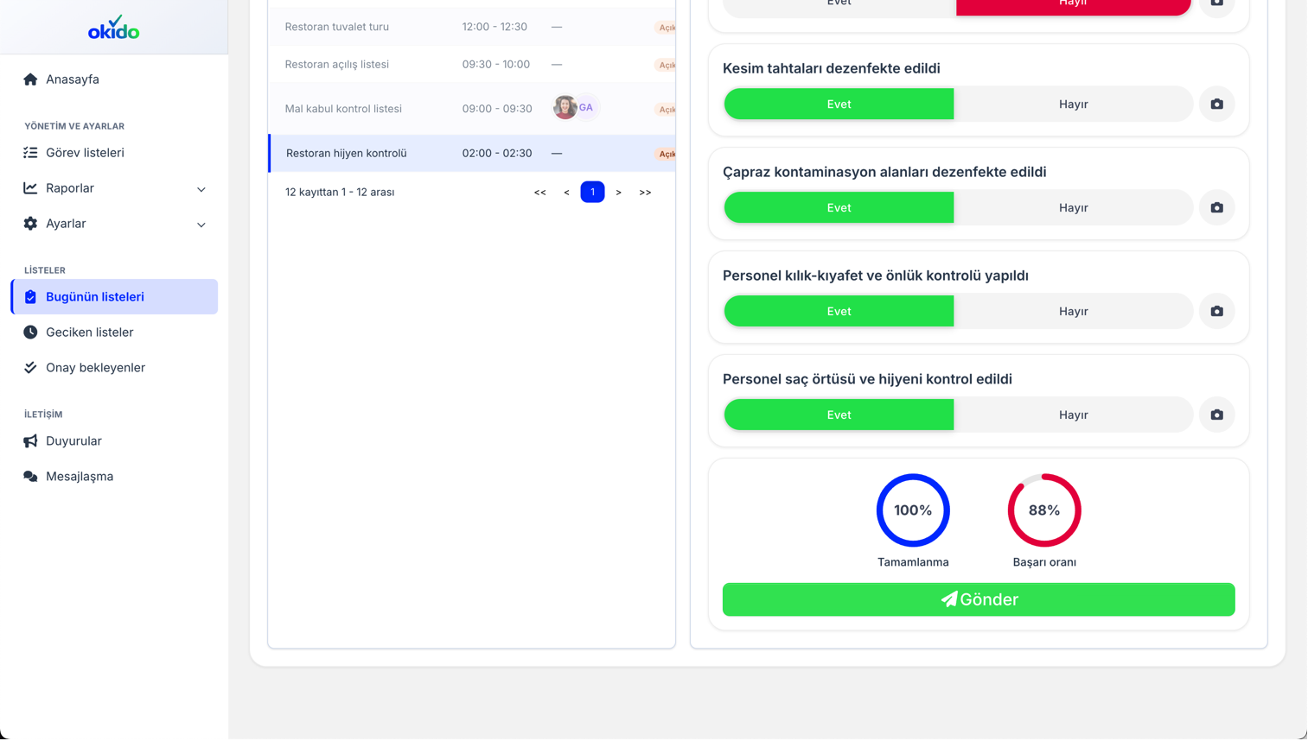1308x741 pixels.
Task: Click the Mesajlaşma chat icon
Action: pyautogui.click(x=30, y=477)
